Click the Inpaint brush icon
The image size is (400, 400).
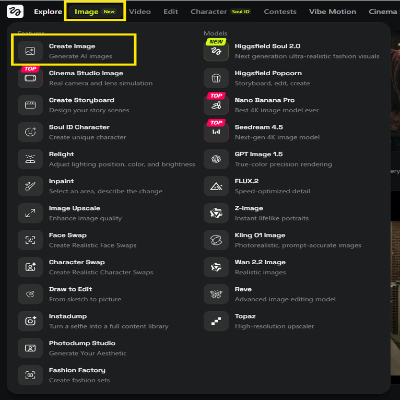click(30, 186)
